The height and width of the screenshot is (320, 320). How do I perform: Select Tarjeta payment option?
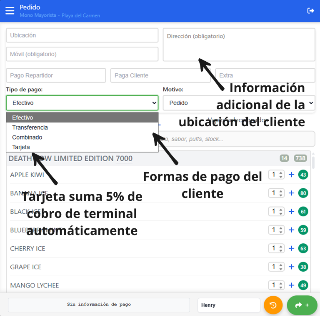[21, 147]
